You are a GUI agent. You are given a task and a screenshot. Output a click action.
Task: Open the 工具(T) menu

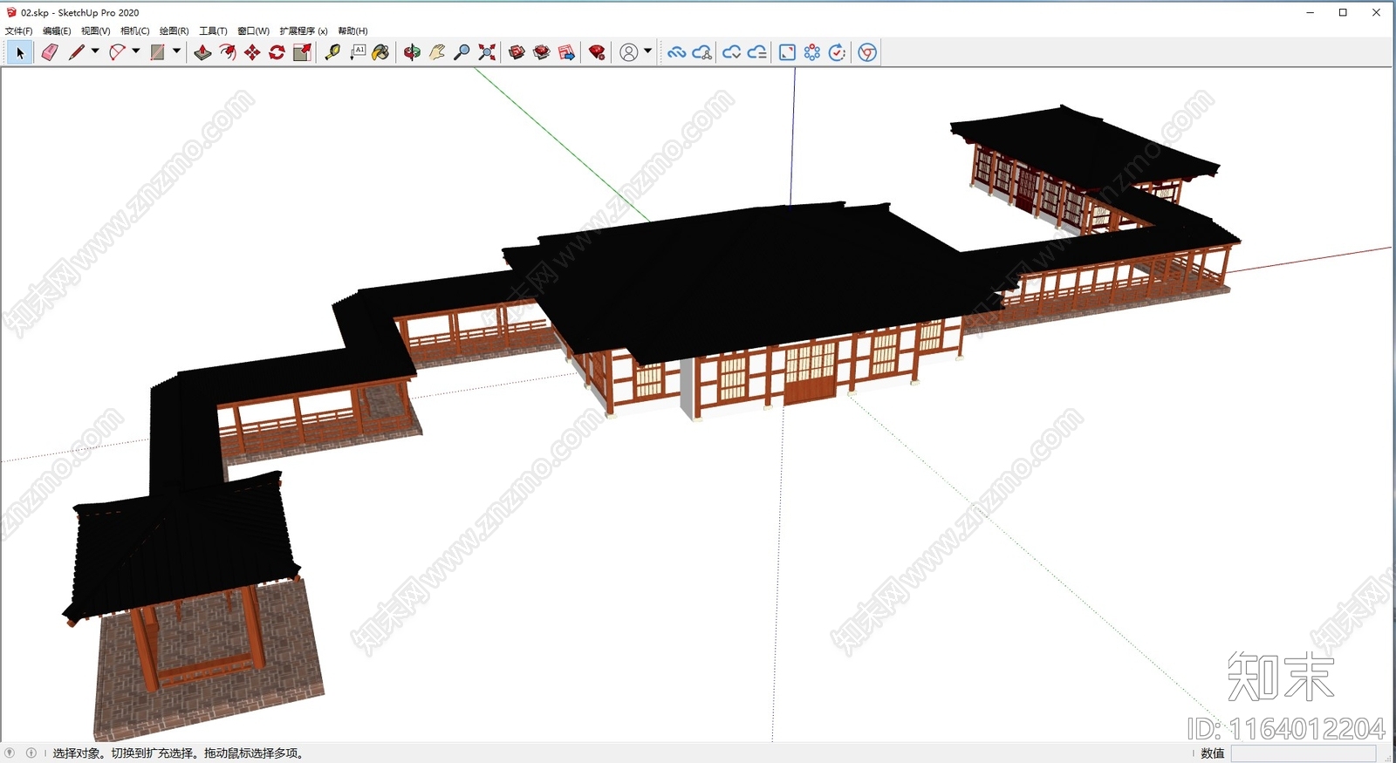(213, 31)
